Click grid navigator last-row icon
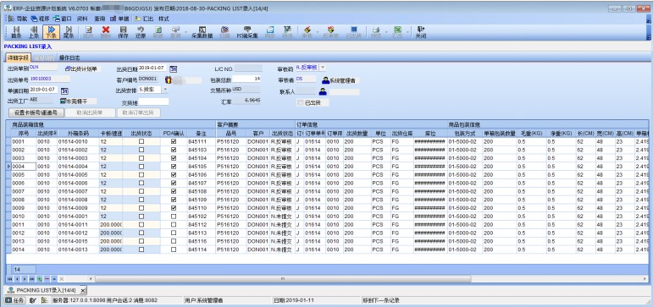This screenshot has width=653, height=307. (32, 279)
